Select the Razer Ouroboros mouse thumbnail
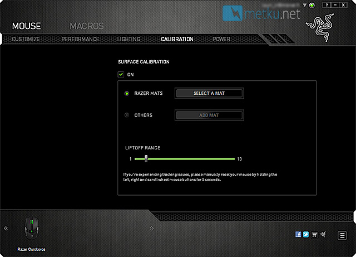The image size is (356, 257). 32,229
